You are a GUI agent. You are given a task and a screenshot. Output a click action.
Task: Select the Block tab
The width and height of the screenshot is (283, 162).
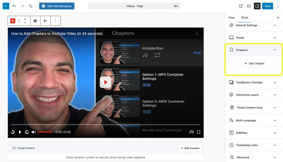coord(245,17)
